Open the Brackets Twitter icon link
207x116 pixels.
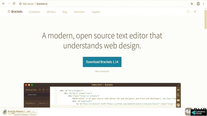coord(195,12)
